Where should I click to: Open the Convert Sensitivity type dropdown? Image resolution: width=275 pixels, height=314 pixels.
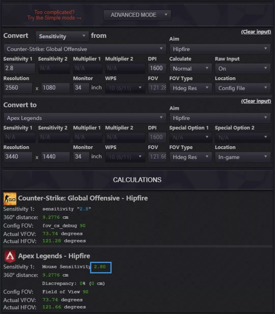click(x=62, y=36)
